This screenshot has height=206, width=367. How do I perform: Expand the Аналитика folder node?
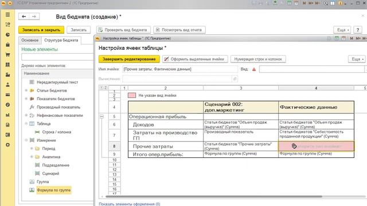click(x=32, y=157)
